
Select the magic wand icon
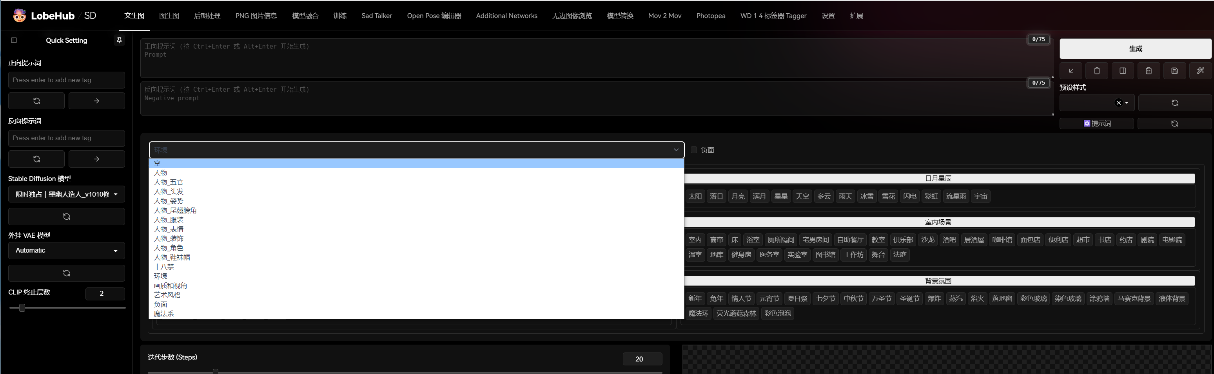(1200, 70)
